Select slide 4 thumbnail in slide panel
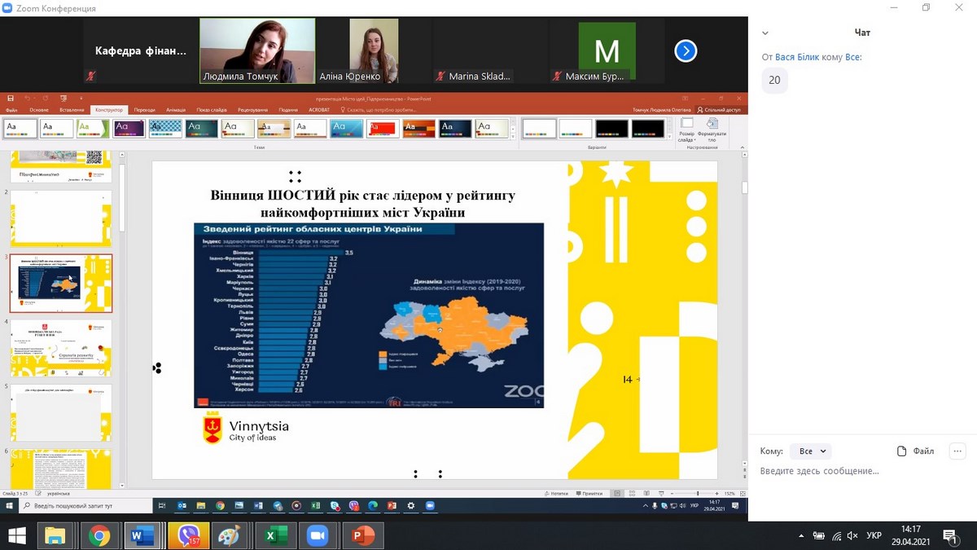 [61, 348]
